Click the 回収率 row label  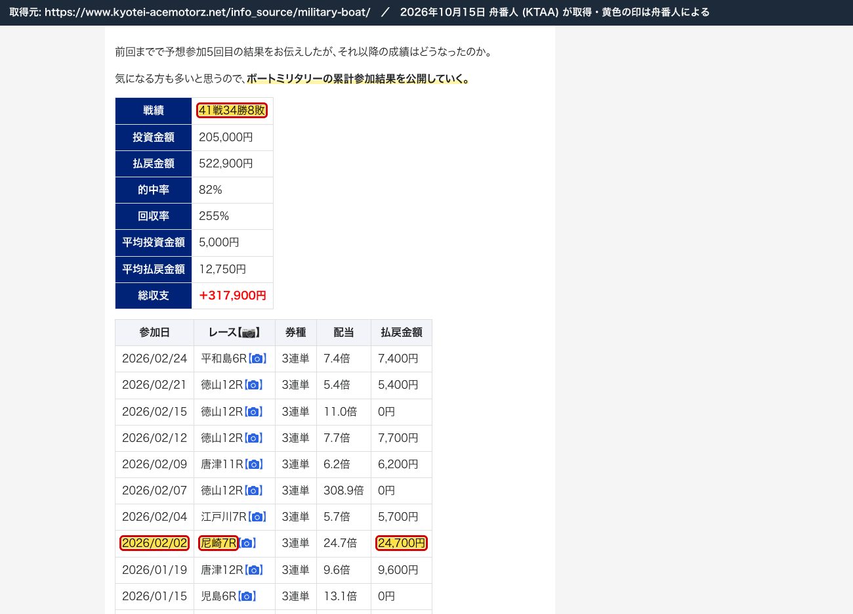(x=154, y=216)
